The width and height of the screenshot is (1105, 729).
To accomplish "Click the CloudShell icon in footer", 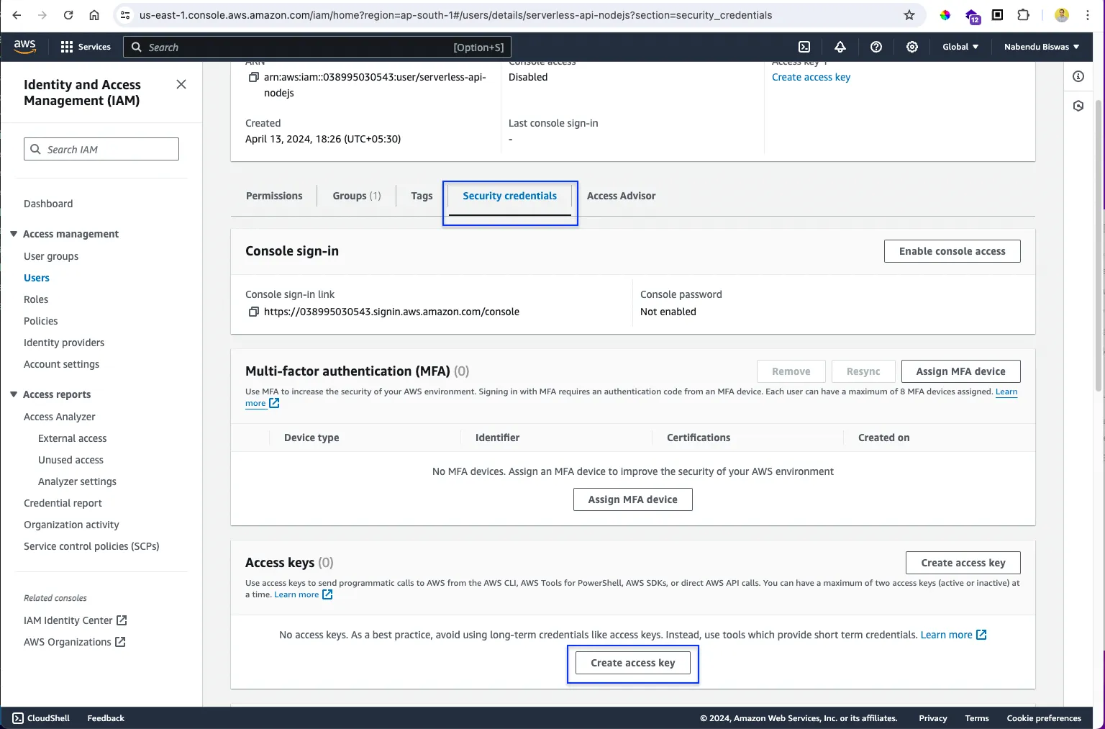I will click(18, 718).
